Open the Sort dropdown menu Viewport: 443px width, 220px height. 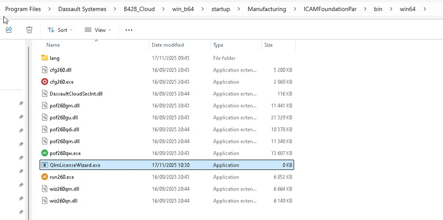pos(60,30)
